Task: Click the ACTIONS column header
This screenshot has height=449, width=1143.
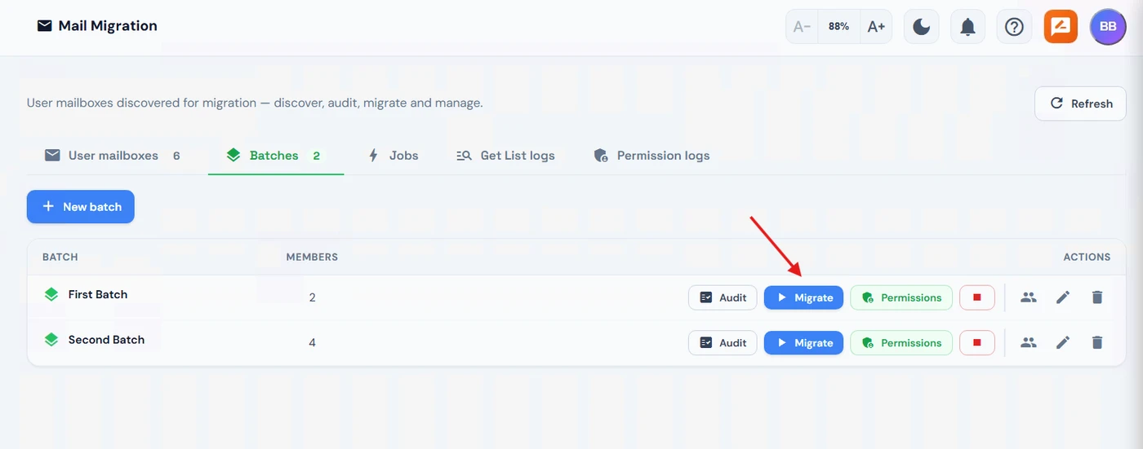Action: pos(1087,257)
